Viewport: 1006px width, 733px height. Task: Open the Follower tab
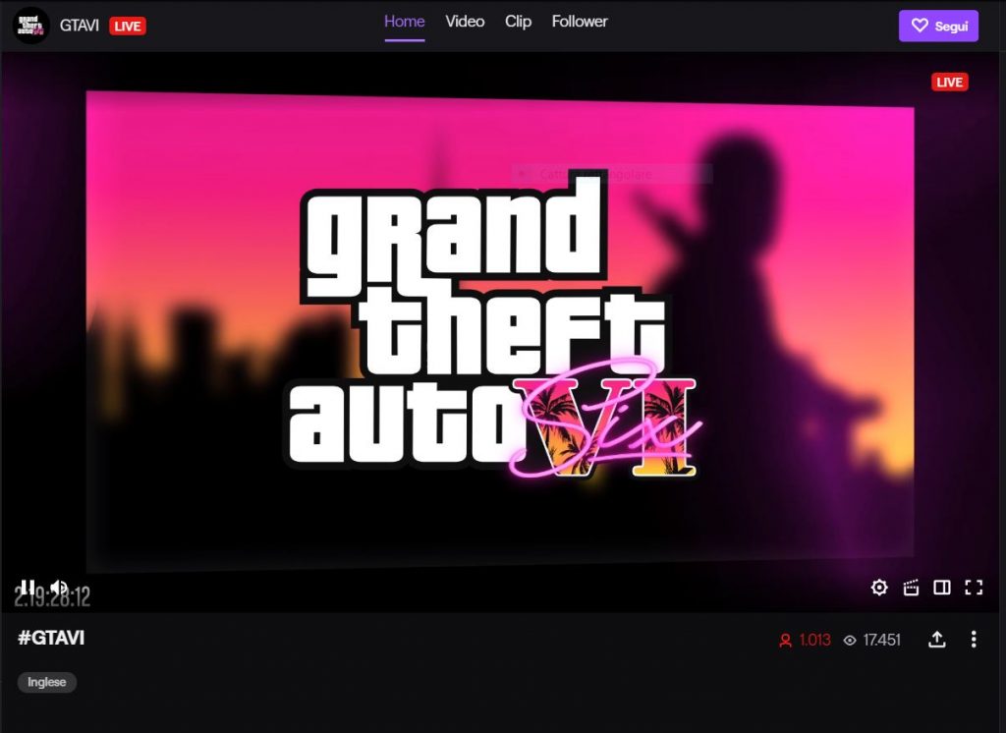[580, 22]
